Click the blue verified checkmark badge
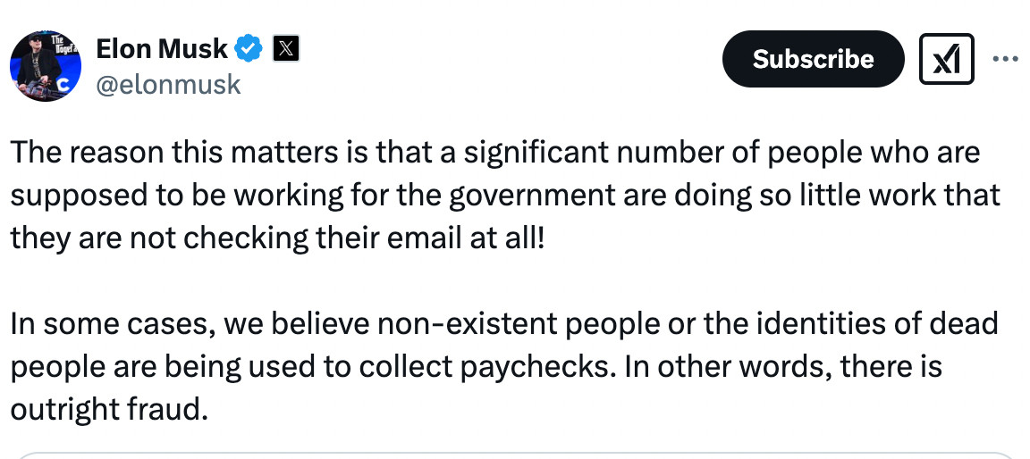 click(x=249, y=48)
